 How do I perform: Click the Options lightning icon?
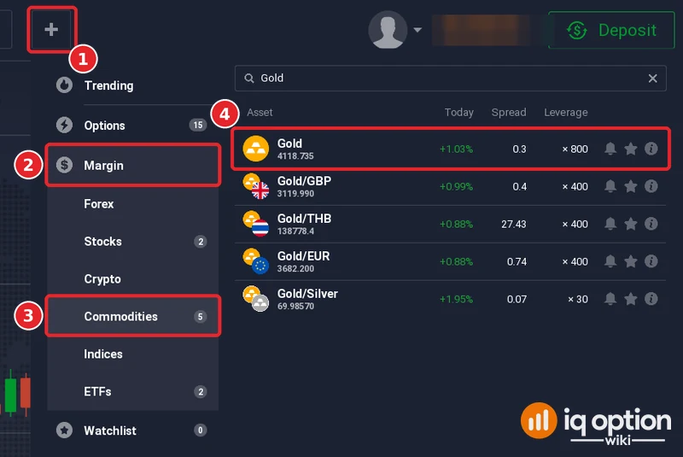tap(65, 125)
